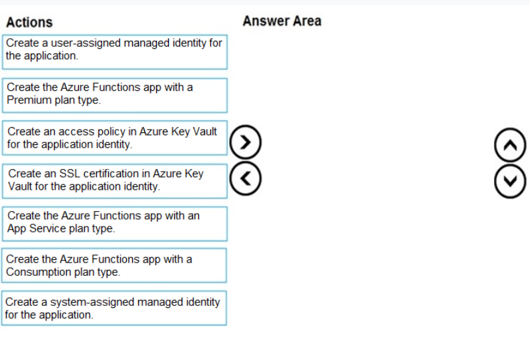Click the move left arrow button
Image resolution: width=530 pixels, height=342 pixels.
[246, 178]
